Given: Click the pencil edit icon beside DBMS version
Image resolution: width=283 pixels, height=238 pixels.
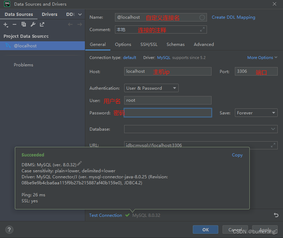Looking at the screenshot, I should point(79,163).
